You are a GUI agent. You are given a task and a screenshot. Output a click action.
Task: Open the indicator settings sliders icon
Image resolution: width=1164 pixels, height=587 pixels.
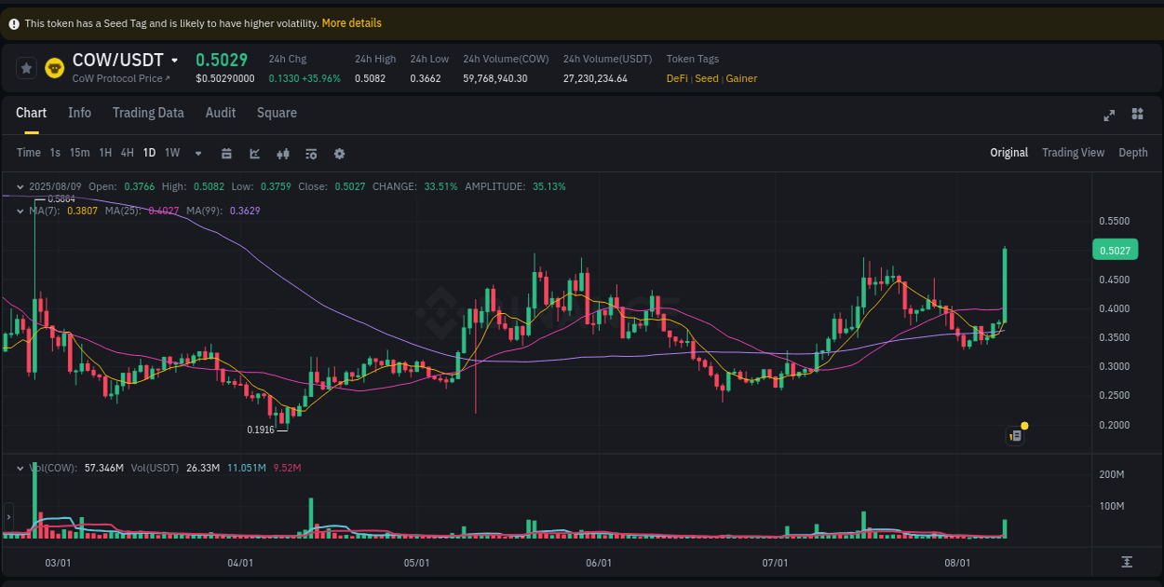312,153
